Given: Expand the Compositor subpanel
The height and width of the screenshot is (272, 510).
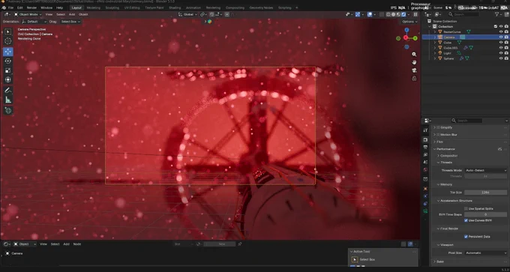Looking at the screenshot, I should click(448, 156).
